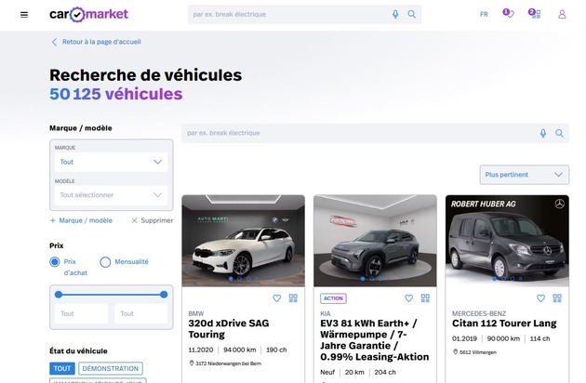Click the microphone icon in the top search bar

tap(395, 14)
